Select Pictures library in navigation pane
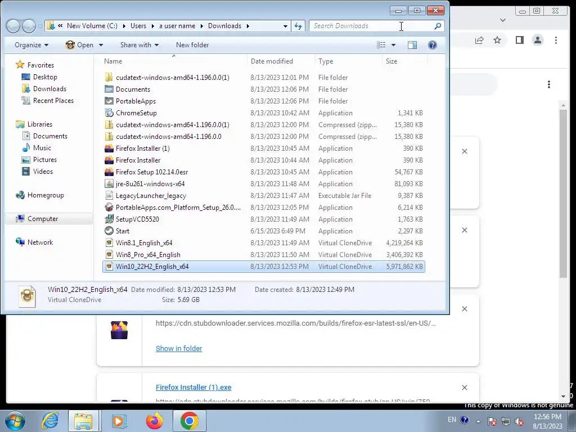The image size is (576, 432). pos(45,159)
